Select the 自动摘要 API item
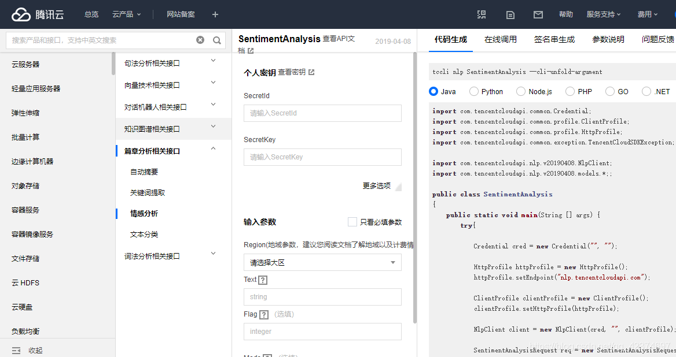Screen dimensions: 676x357 point(144,172)
